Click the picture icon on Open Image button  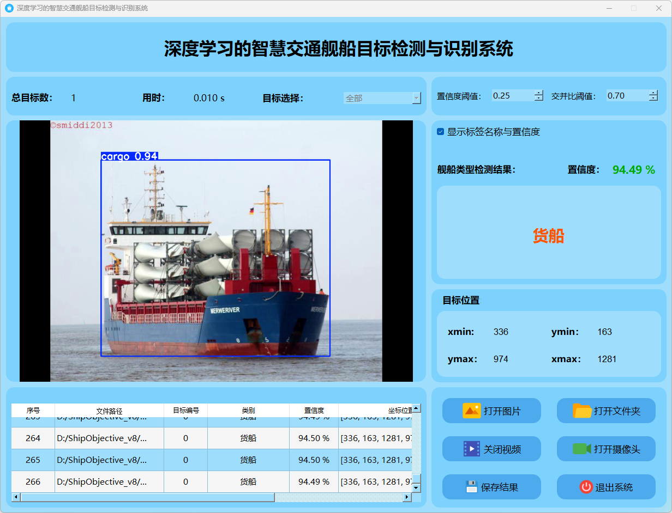[x=471, y=411]
